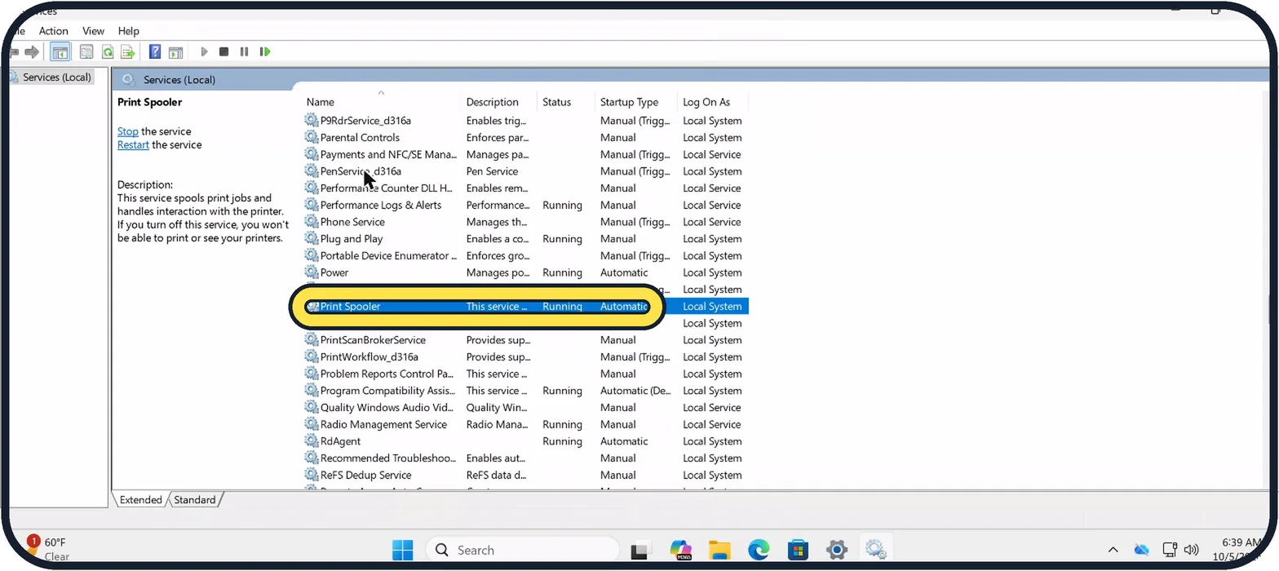Click the Start Service play icon

[204, 52]
